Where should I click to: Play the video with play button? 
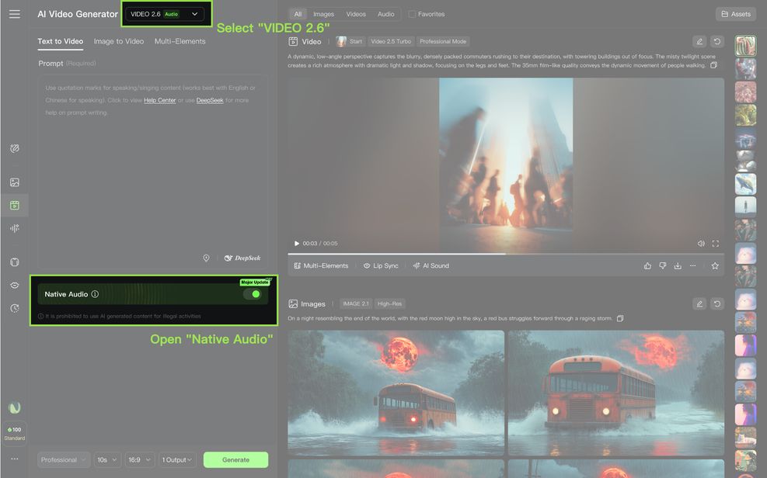(296, 244)
